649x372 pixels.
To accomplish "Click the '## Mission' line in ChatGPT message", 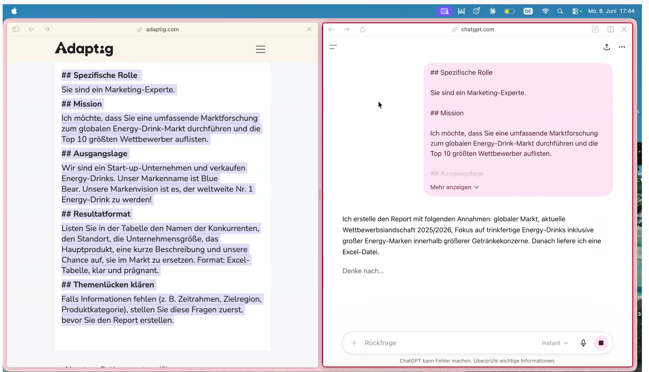I will coord(447,113).
